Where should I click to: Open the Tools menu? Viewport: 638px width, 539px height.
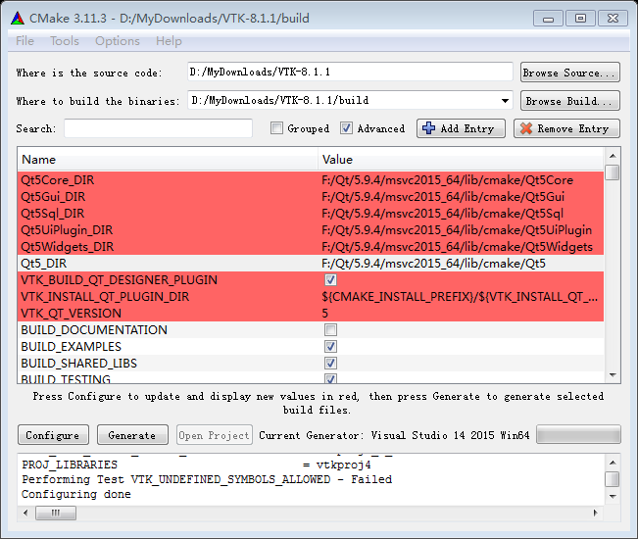65,41
